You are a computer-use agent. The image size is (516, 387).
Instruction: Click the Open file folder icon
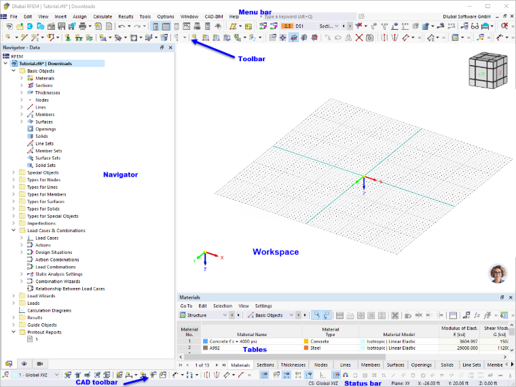pyautogui.click(x=20, y=26)
